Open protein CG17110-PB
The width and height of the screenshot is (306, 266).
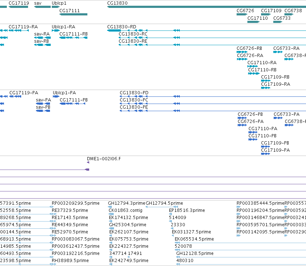coord(262,136)
